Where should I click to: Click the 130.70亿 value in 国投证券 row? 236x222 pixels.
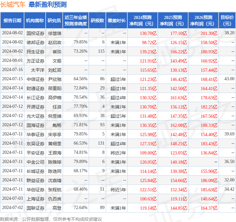click(148, 33)
